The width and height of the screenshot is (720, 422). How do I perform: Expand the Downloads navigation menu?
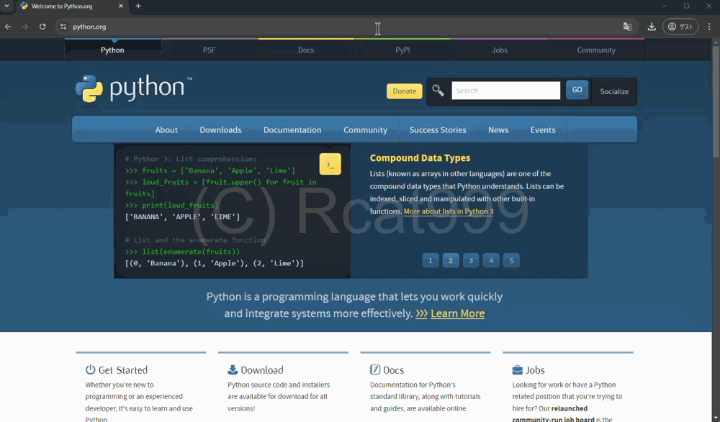220,129
